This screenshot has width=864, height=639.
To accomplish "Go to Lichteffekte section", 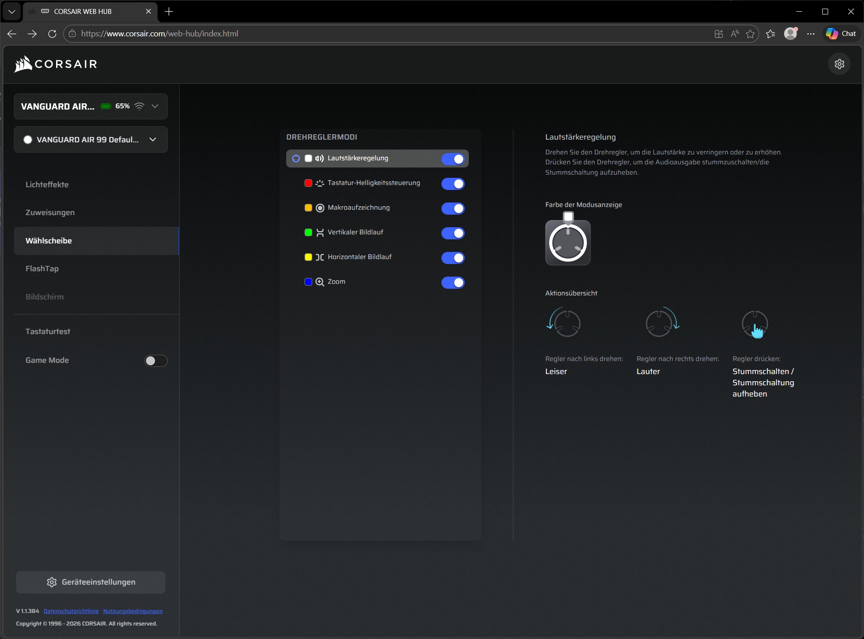I will tap(47, 185).
